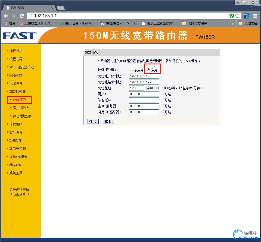Click the FAST logo
261x242 pixels.
pyautogui.click(x=20, y=35)
